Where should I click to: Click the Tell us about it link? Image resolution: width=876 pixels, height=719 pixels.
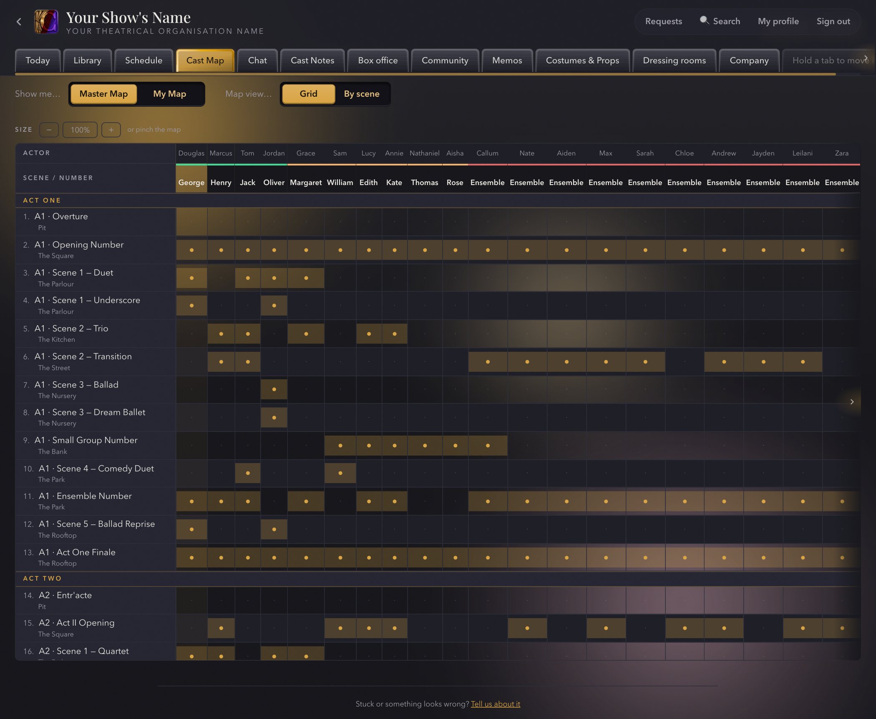495,704
